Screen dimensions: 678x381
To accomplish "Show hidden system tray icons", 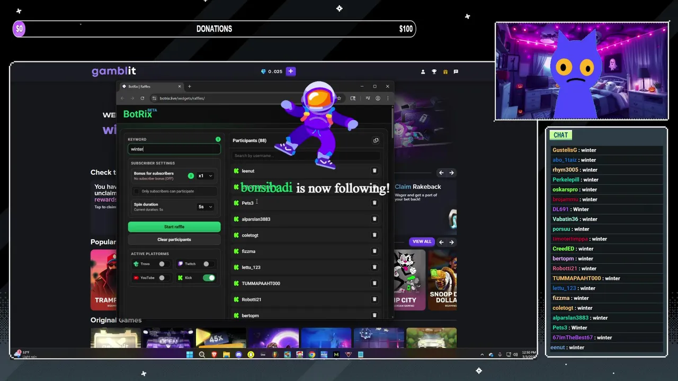I will click(481, 355).
